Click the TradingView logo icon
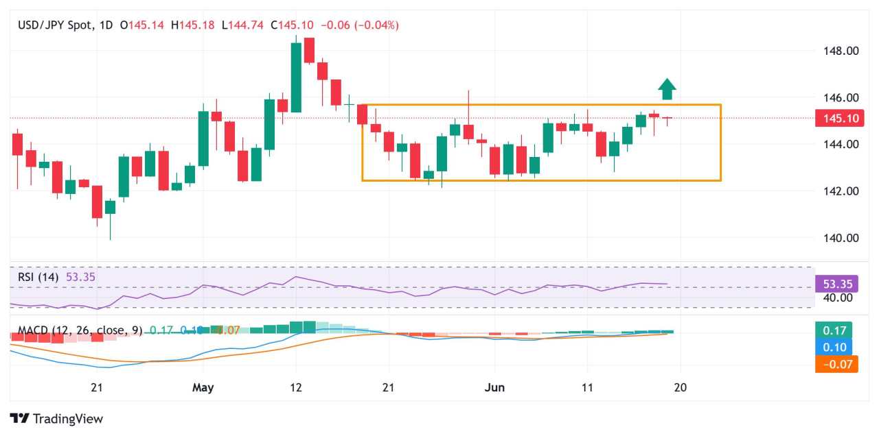The image size is (879, 436). [20, 418]
